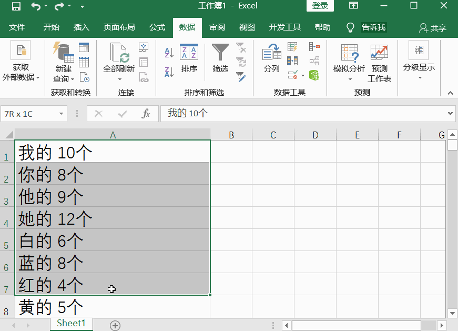Open the Name Box dropdown arrow
Viewport: 458px width, 331px height.
[x=62, y=114]
